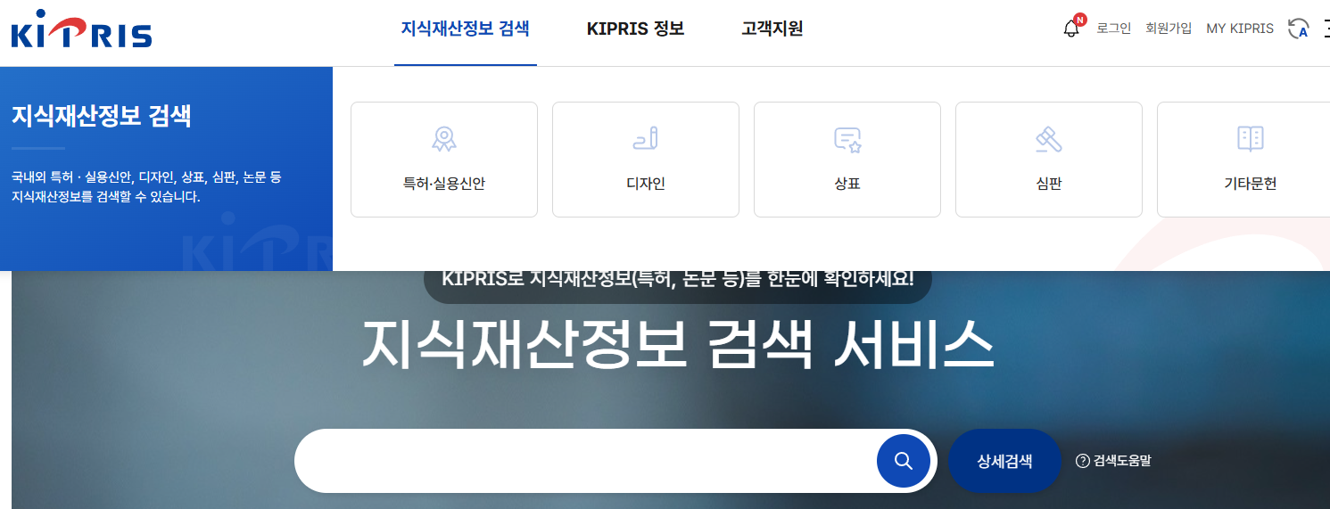Image resolution: width=1330 pixels, height=509 pixels.
Task: Click the 상세검색 button
Action: tap(1004, 461)
